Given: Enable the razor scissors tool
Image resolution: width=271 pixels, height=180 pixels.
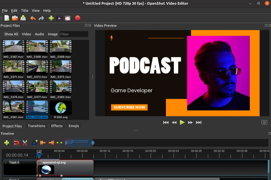Looking at the screenshot, I should [25, 143].
